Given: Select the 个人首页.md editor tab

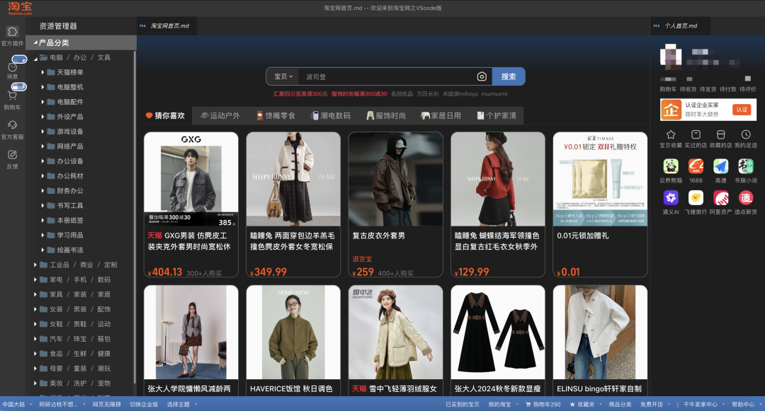Looking at the screenshot, I should click(x=679, y=25).
